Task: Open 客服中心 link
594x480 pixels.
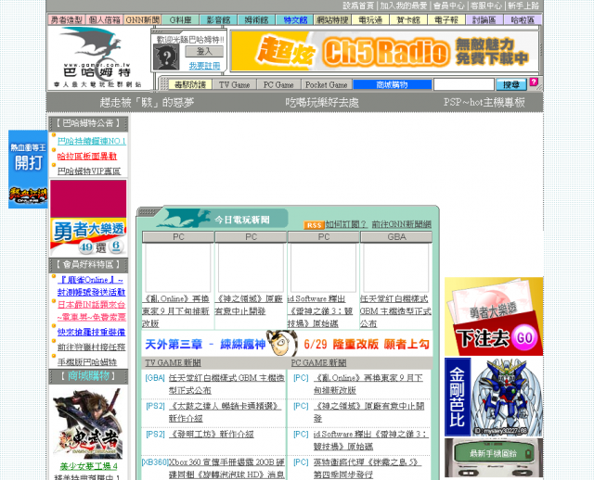Action: [x=486, y=6]
